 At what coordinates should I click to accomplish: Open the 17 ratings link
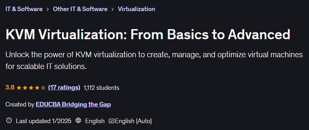tap(64, 88)
